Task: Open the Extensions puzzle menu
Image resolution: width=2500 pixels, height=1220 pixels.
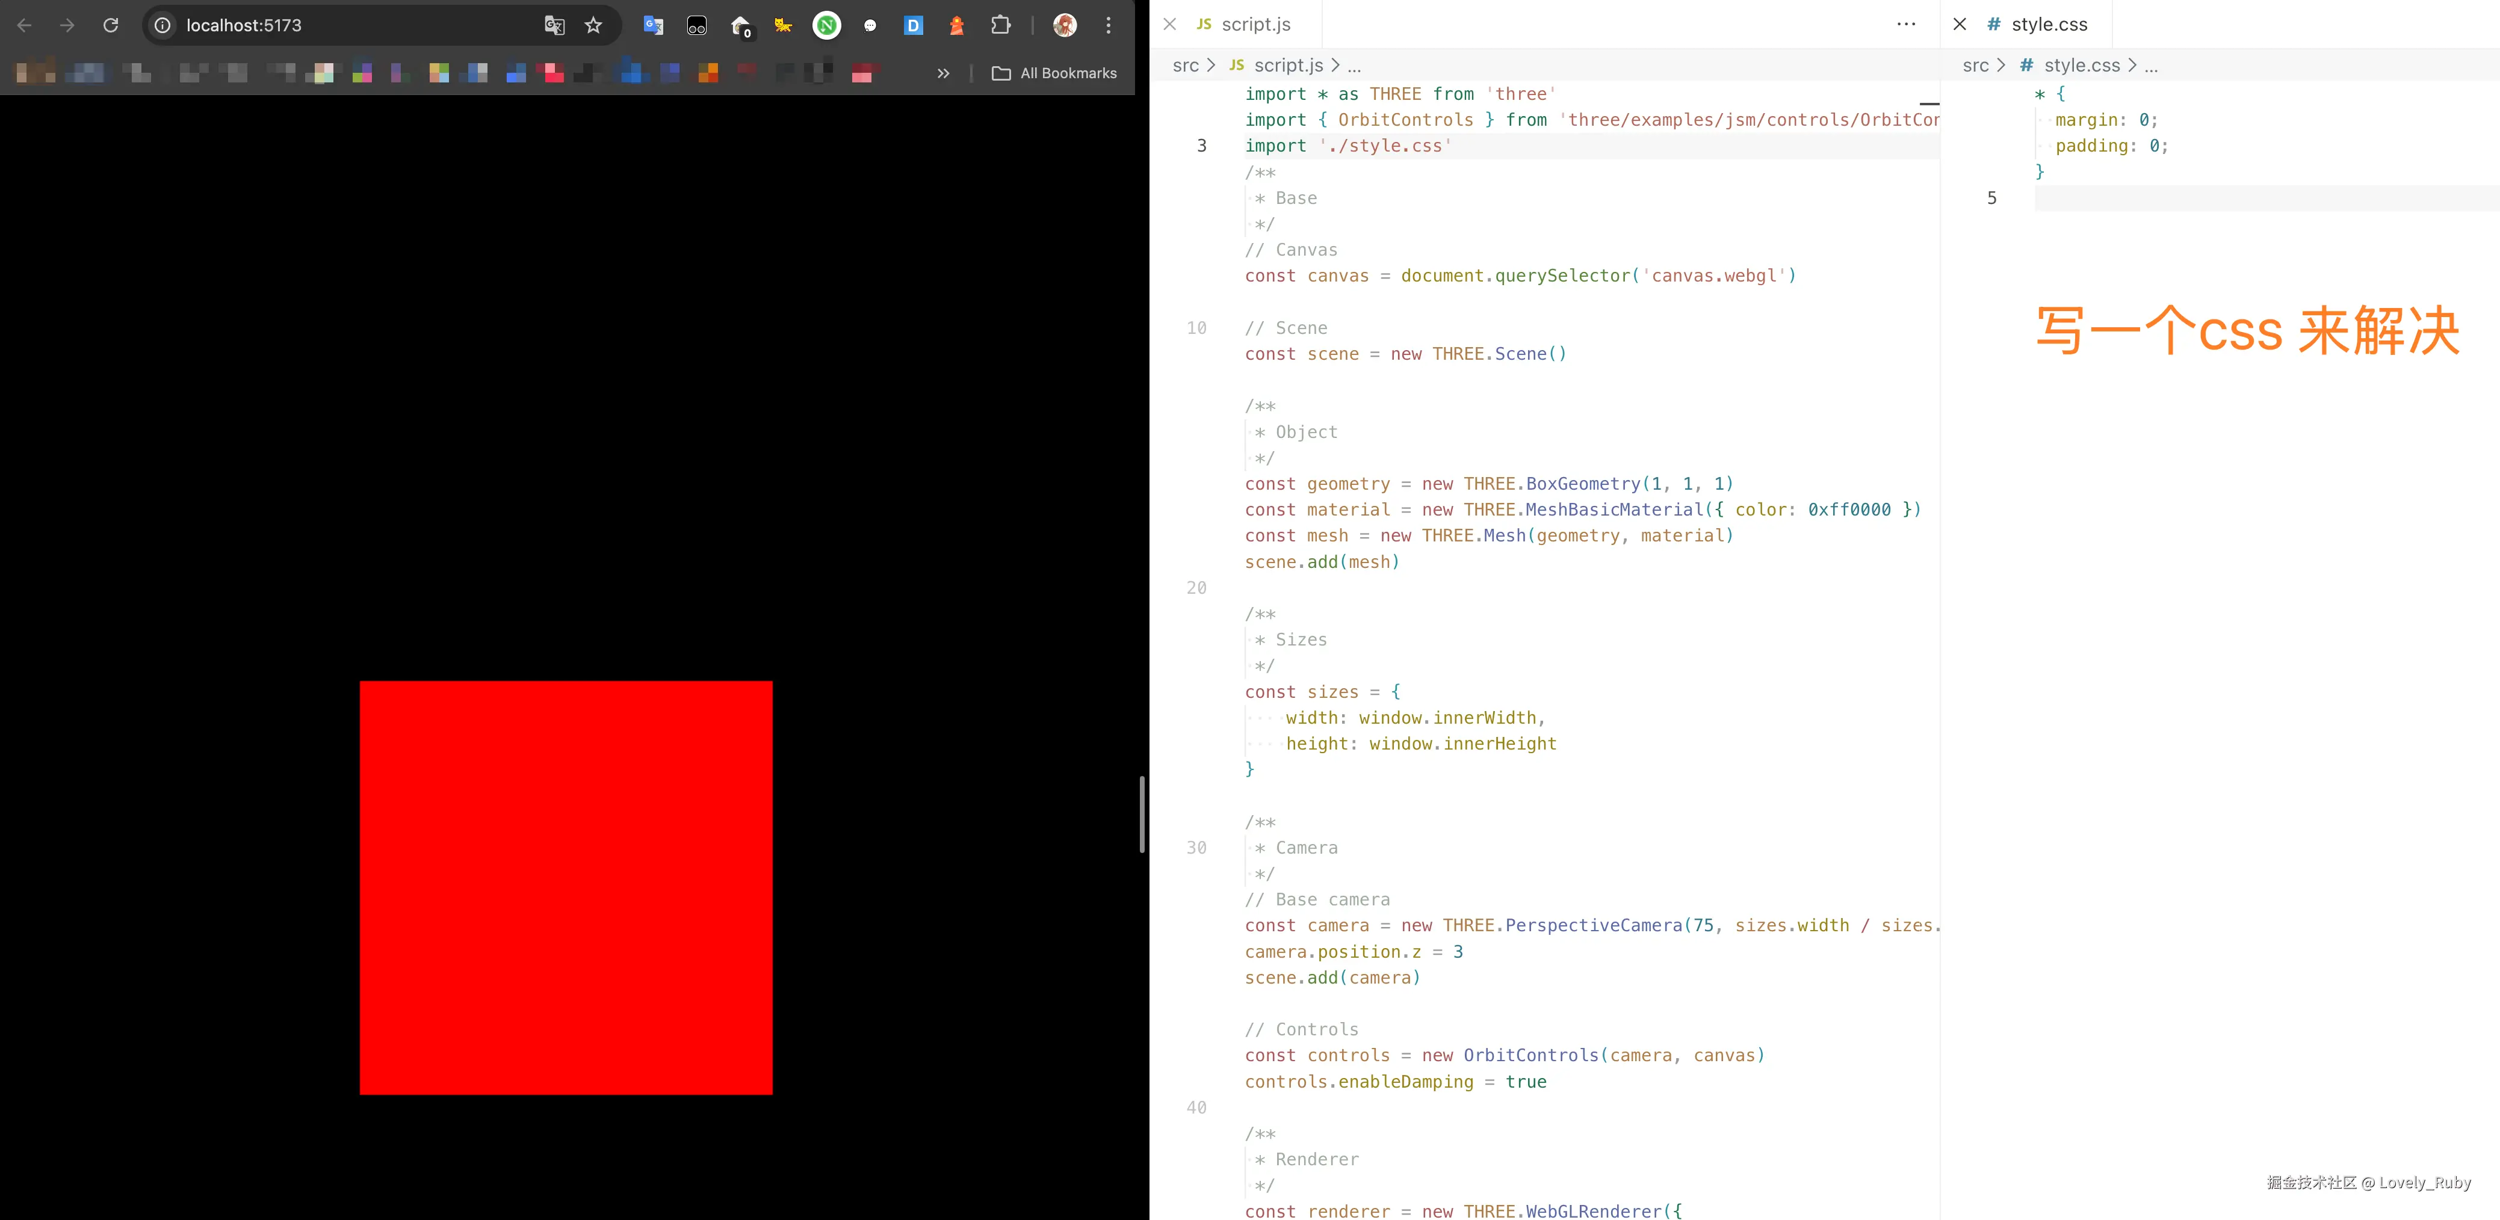Action: [x=1001, y=25]
